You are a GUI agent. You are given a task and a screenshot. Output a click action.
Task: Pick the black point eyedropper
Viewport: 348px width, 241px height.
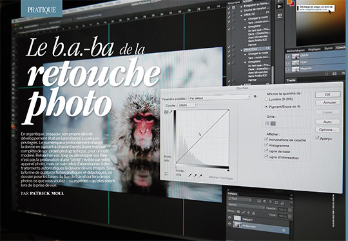(189, 175)
